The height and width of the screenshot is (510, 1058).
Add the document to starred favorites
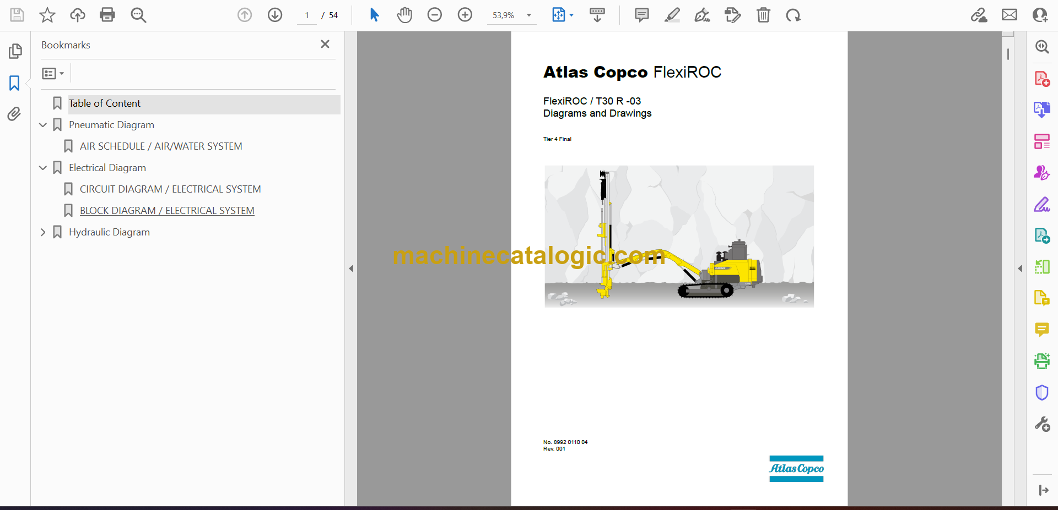point(47,15)
